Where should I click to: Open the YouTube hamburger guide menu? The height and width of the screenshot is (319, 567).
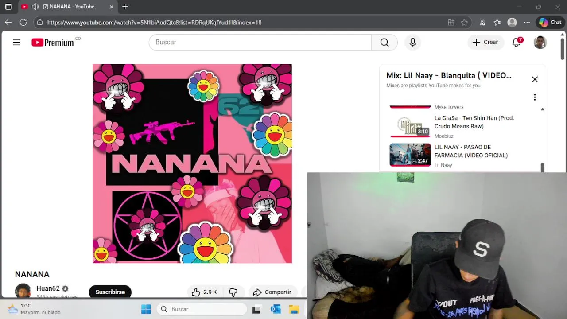tap(16, 42)
